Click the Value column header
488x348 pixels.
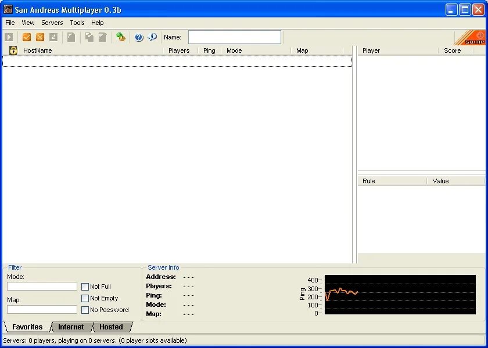pos(456,181)
